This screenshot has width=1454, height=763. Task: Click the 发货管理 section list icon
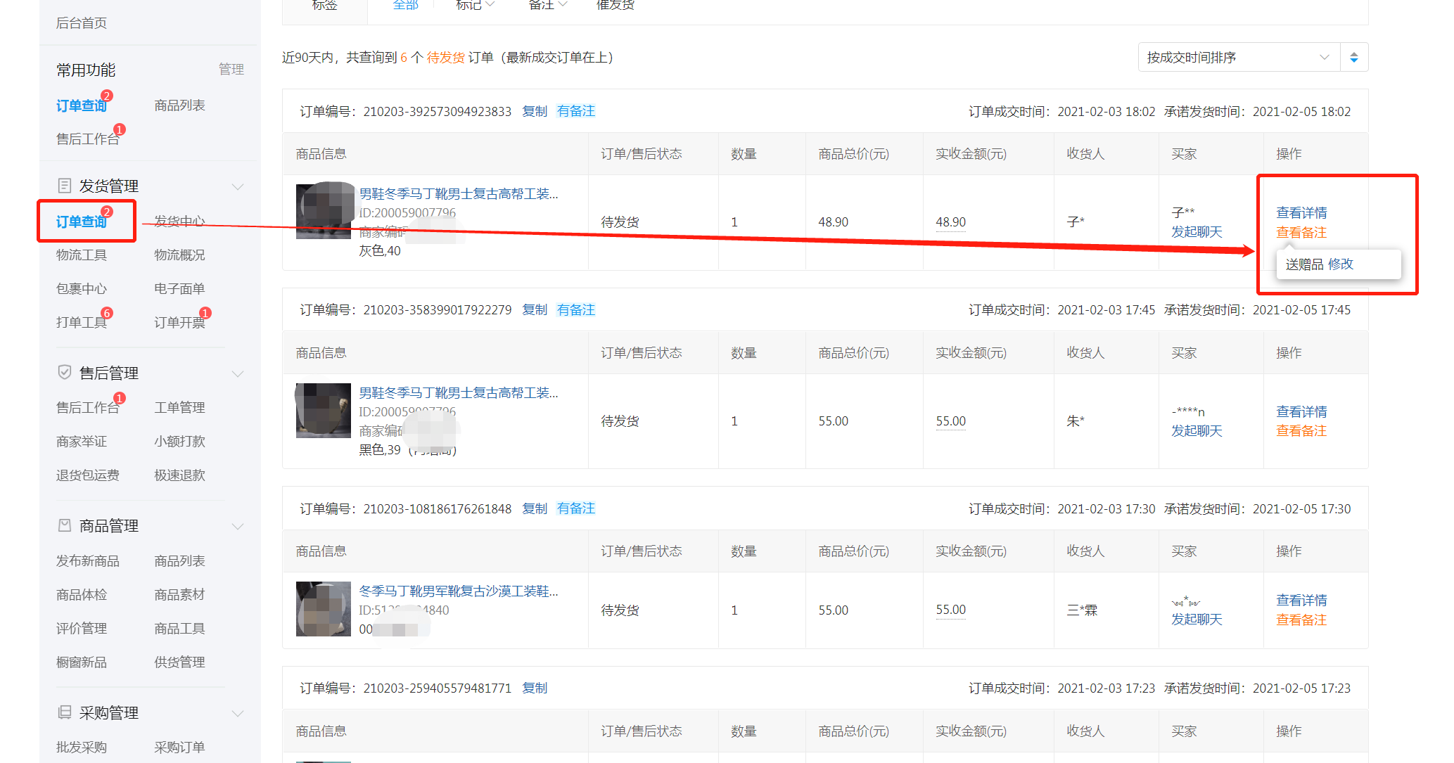coord(64,186)
